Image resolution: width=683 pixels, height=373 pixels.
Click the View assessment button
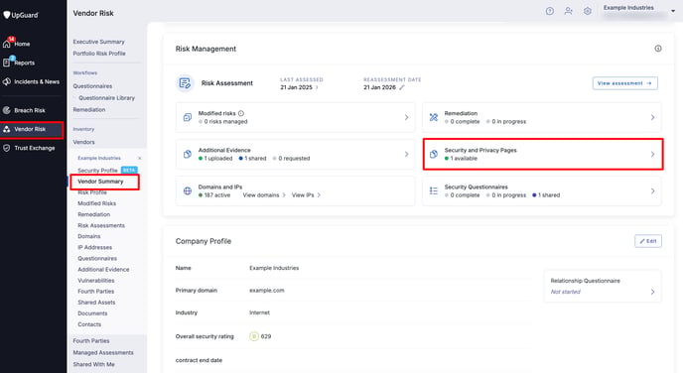click(x=624, y=83)
